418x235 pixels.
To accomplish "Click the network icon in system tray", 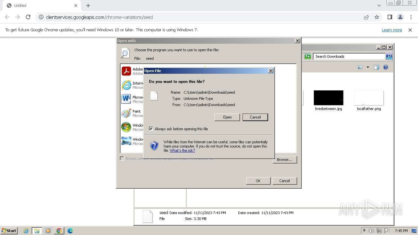I will pyautogui.click(x=379, y=231).
